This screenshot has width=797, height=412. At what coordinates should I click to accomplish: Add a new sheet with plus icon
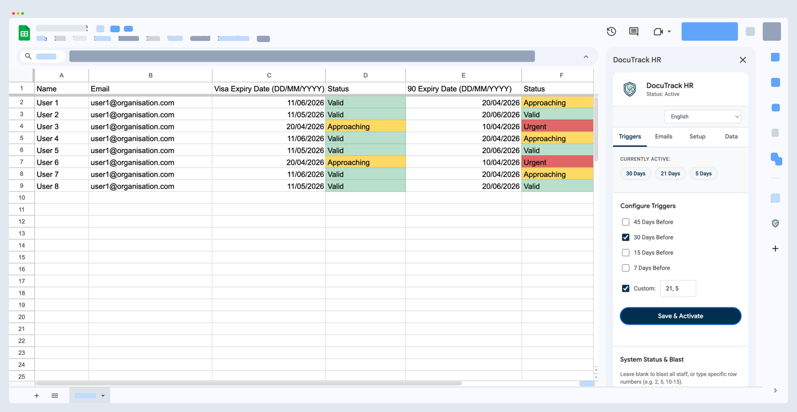click(x=36, y=396)
